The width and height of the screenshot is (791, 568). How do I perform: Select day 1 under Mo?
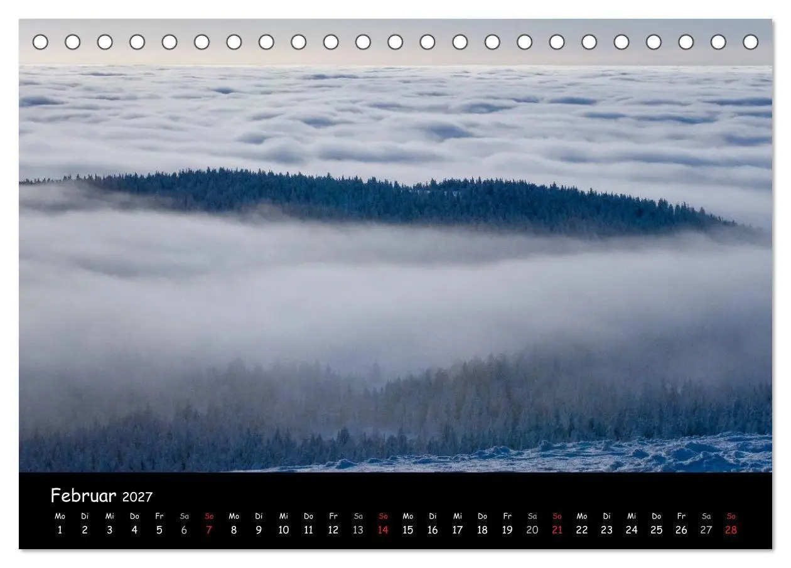[60, 530]
